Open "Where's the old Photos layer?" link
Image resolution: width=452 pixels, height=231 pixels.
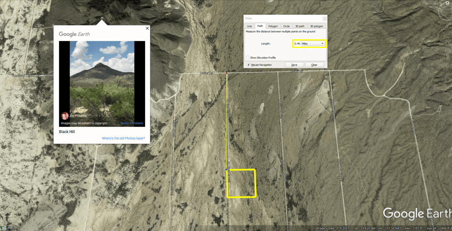point(123,138)
